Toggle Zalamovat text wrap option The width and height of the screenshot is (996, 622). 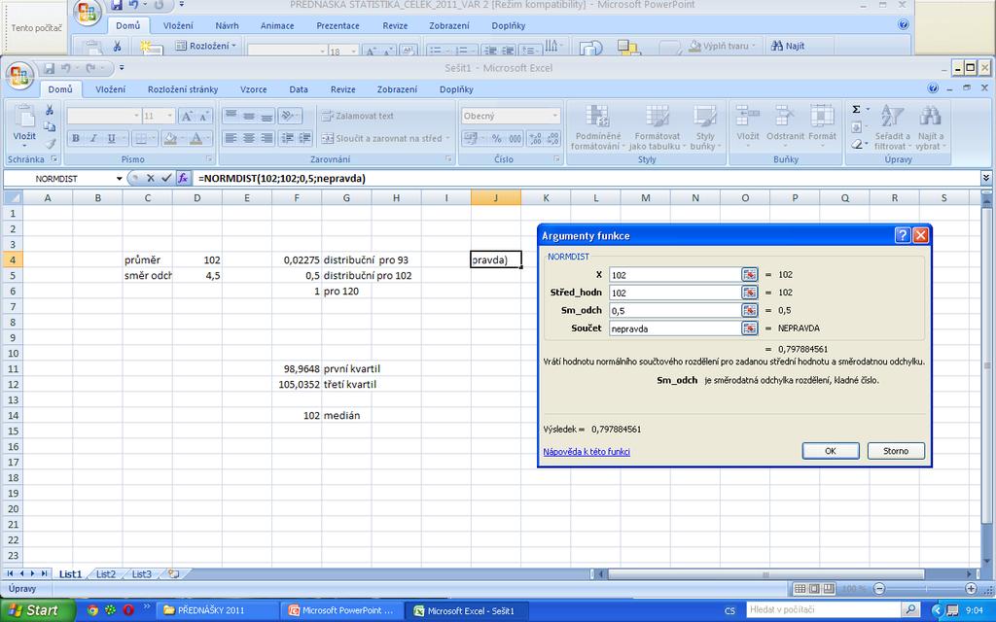pos(358,117)
